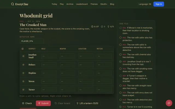Open the Leaderboard page
The height and width of the screenshot is (109, 175).
pyautogui.click(x=82, y=4)
